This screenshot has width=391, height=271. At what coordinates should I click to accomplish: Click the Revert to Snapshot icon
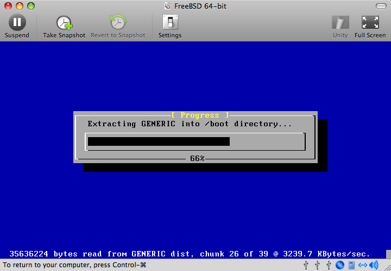click(117, 23)
